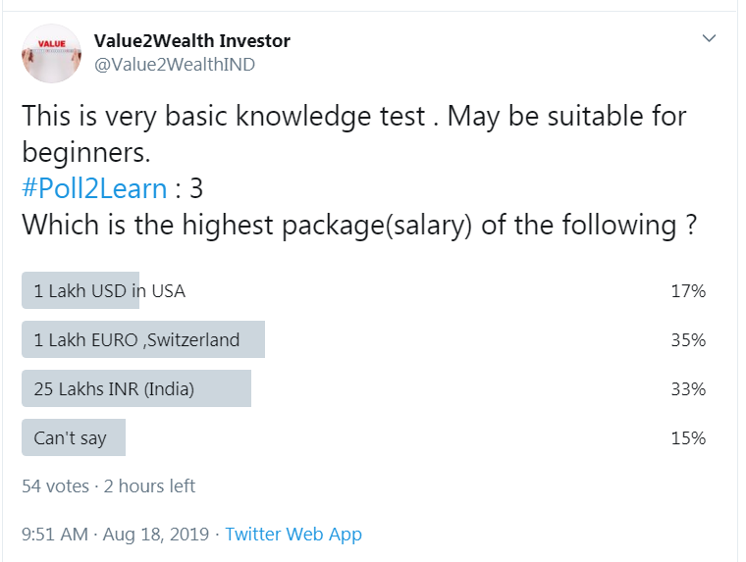Click the 15% poll result value
Image resolution: width=746 pixels, height=562 pixels.
pos(688,437)
